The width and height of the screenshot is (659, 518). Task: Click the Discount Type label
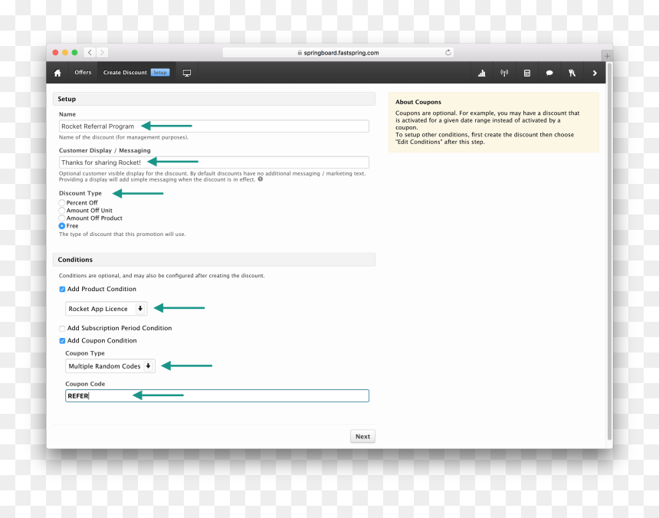pos(80,193)
